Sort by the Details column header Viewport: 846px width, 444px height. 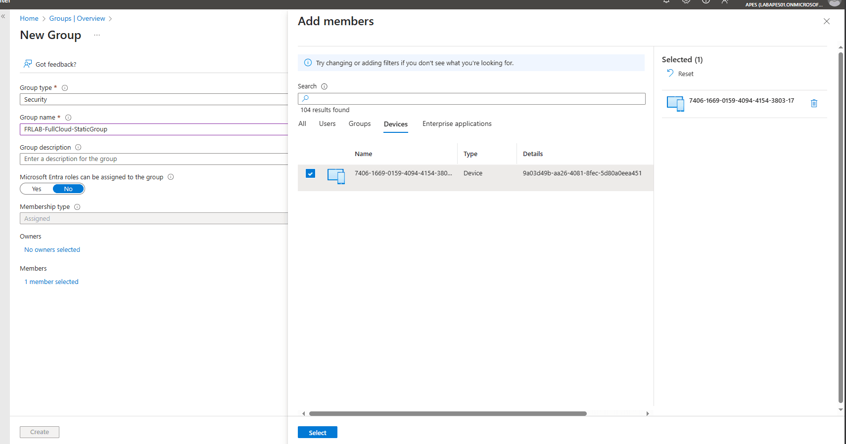pos(533,154)
